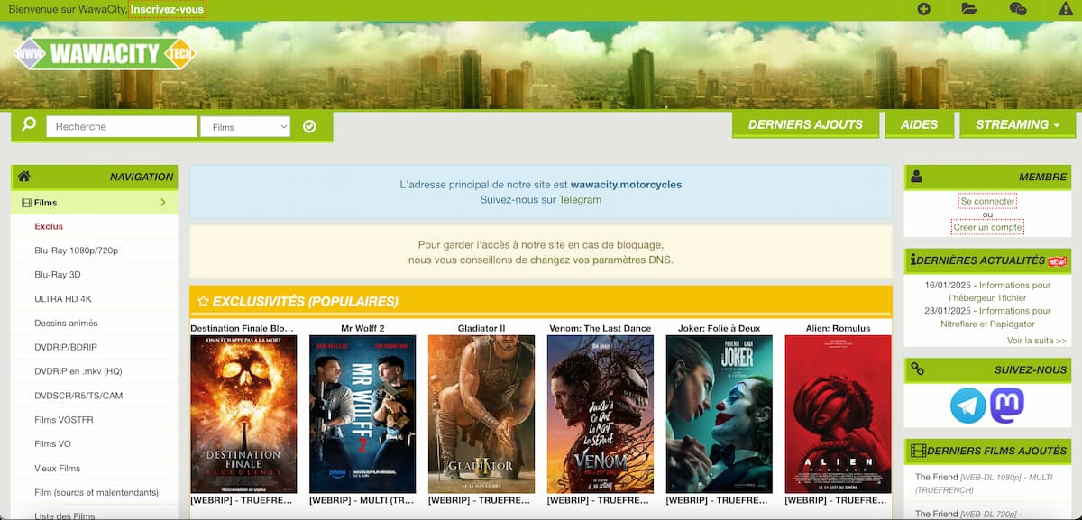Expand the Streaming dropdown menu
This screenshot has height=520, width=1082.
[x=1017, y=124]
